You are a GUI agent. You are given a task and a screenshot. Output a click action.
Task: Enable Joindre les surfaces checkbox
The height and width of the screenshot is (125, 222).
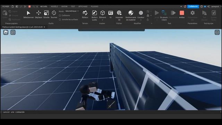60,19
